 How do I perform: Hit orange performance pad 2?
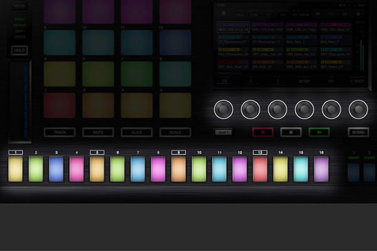(98, 105)
